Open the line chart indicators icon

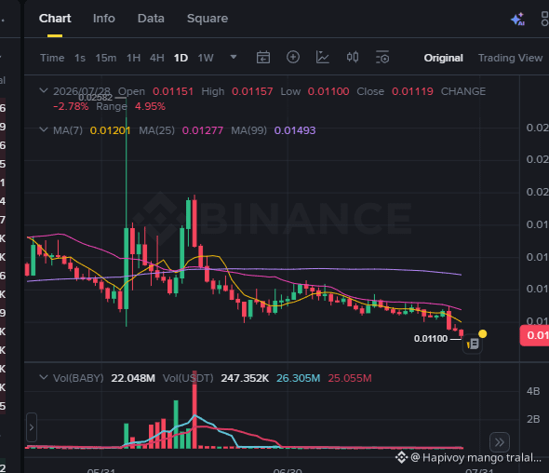click(323, 57)
